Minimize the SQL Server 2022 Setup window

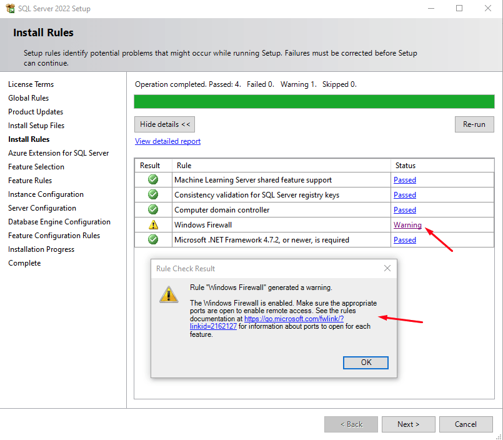[431, 8]
